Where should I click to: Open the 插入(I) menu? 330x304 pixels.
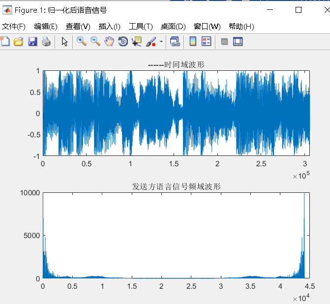110,27
